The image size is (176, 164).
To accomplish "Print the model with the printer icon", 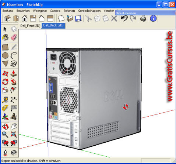I will click(x=143, y=18).
